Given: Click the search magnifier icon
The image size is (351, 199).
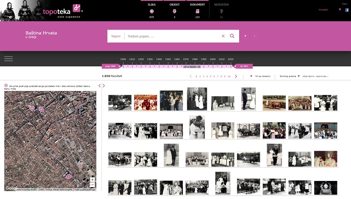Looking at the screenshot, I should [232, 36].
